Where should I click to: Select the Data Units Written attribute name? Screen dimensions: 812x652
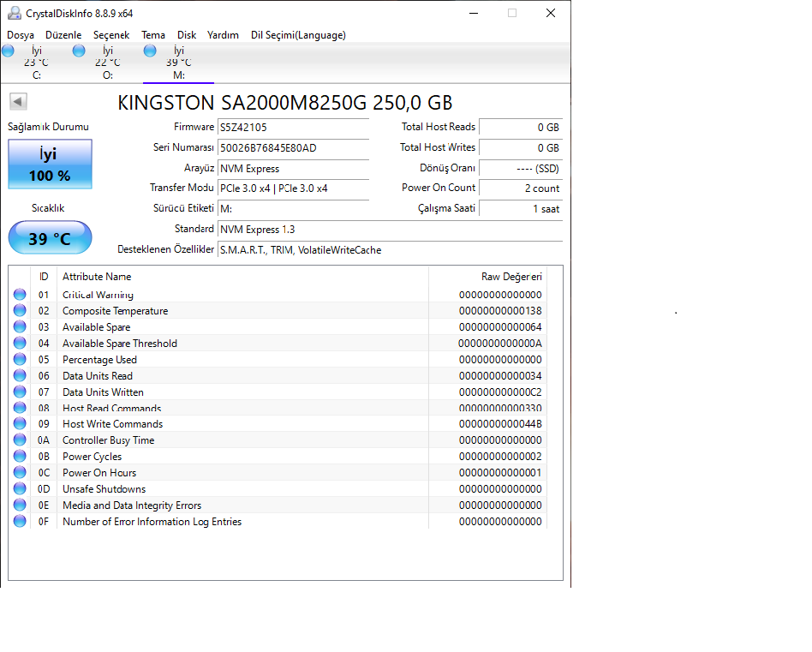pos(103,392)
